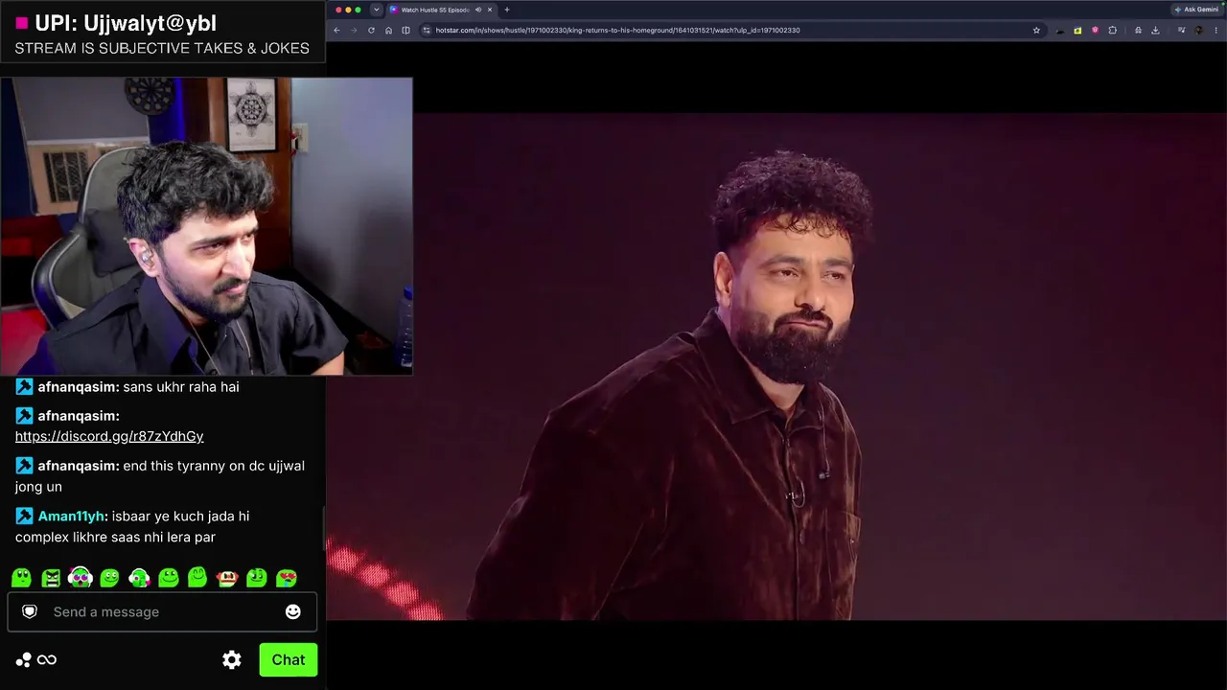Open the channel points bubbles icon

[x=24, y=659]
